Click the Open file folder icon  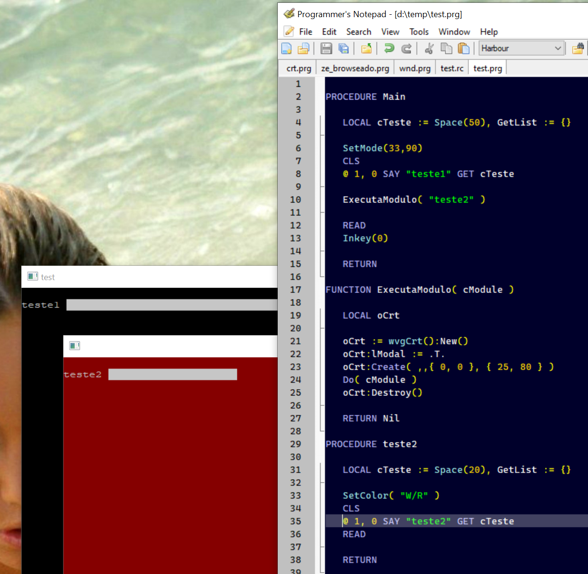pyautogui.click(x=304, y=48)
